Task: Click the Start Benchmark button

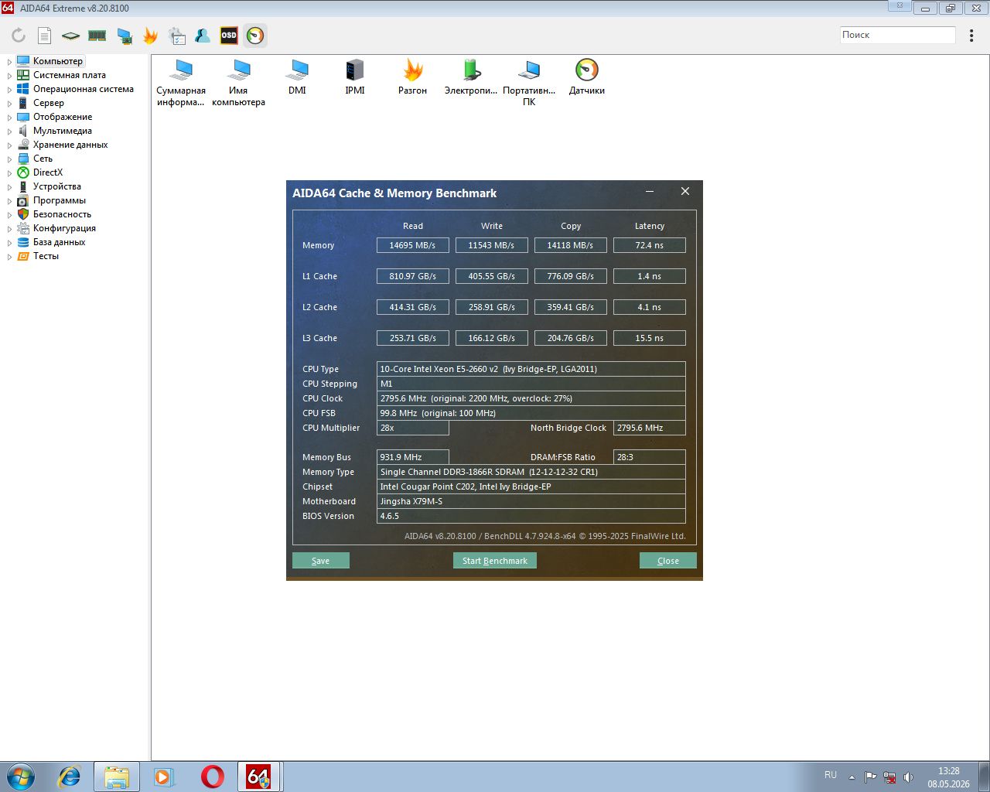Action: click(495, 561)
